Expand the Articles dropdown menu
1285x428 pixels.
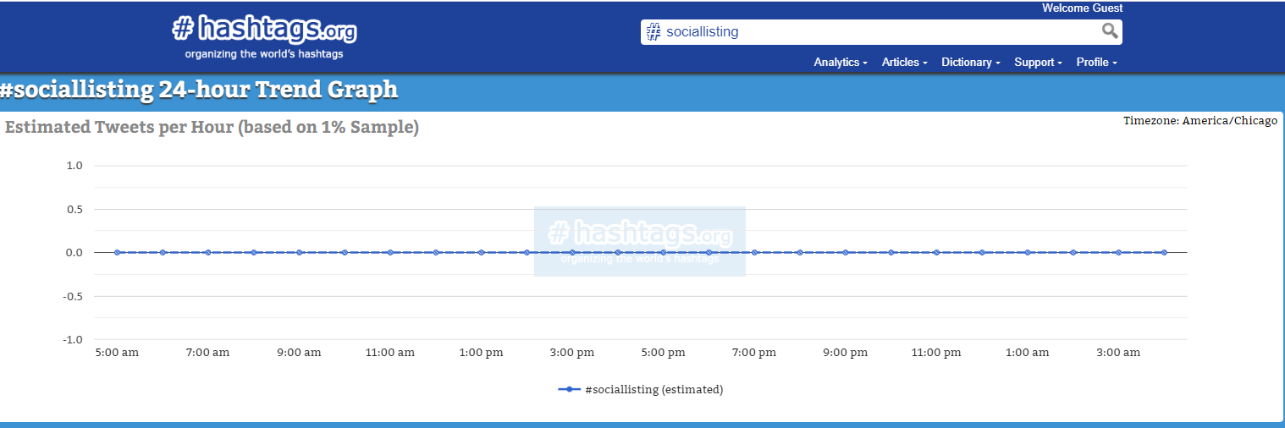(905, 63)
